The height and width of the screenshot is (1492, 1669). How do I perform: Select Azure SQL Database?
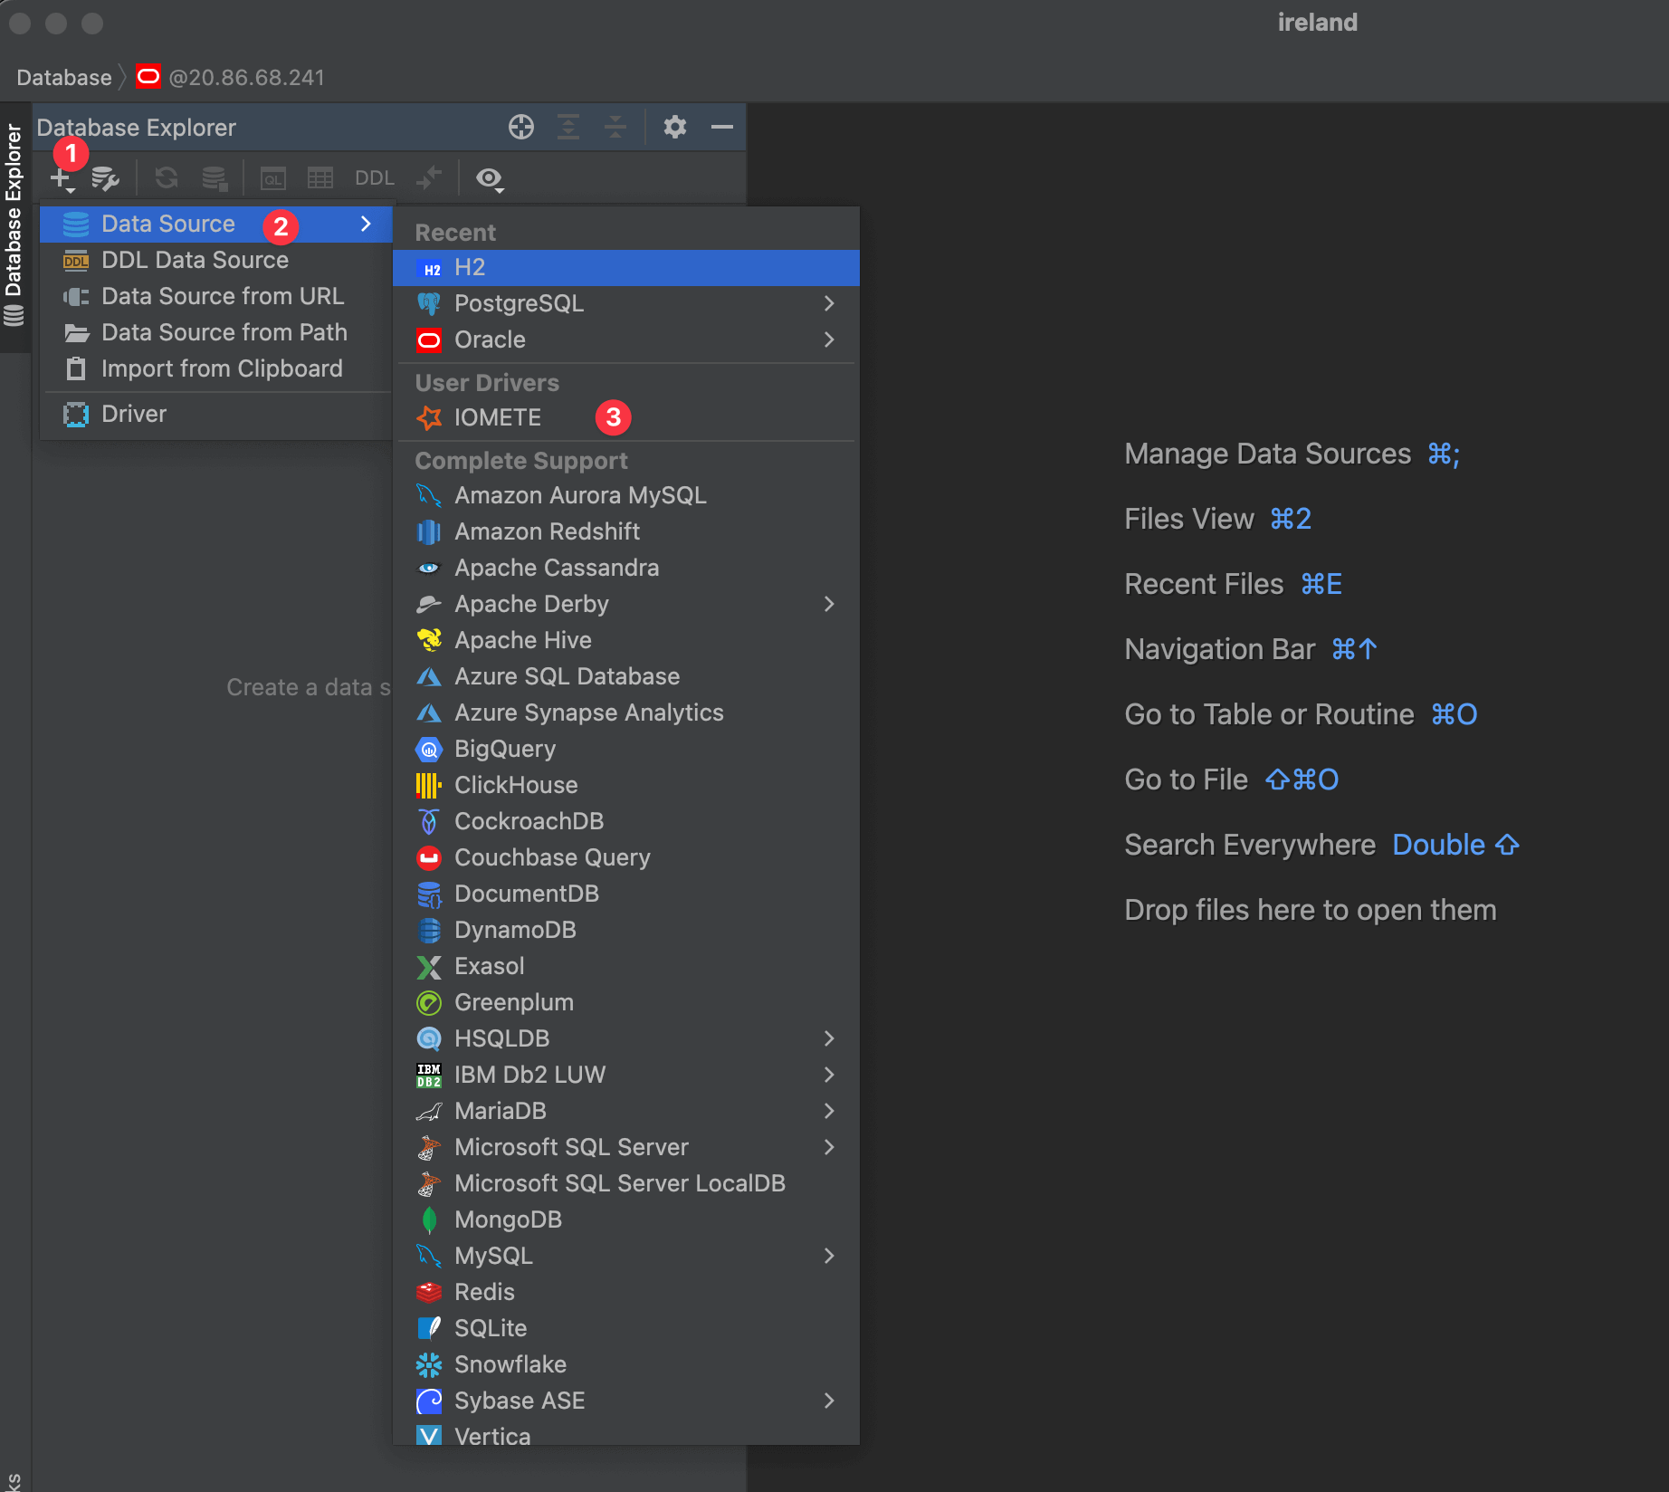pos(626,676)
